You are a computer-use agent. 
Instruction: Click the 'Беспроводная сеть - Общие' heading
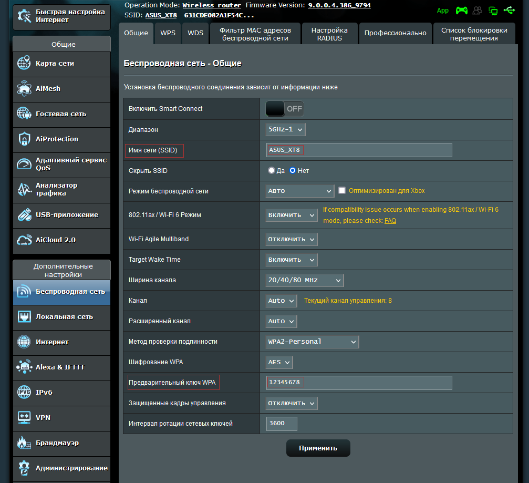[182, 64]
